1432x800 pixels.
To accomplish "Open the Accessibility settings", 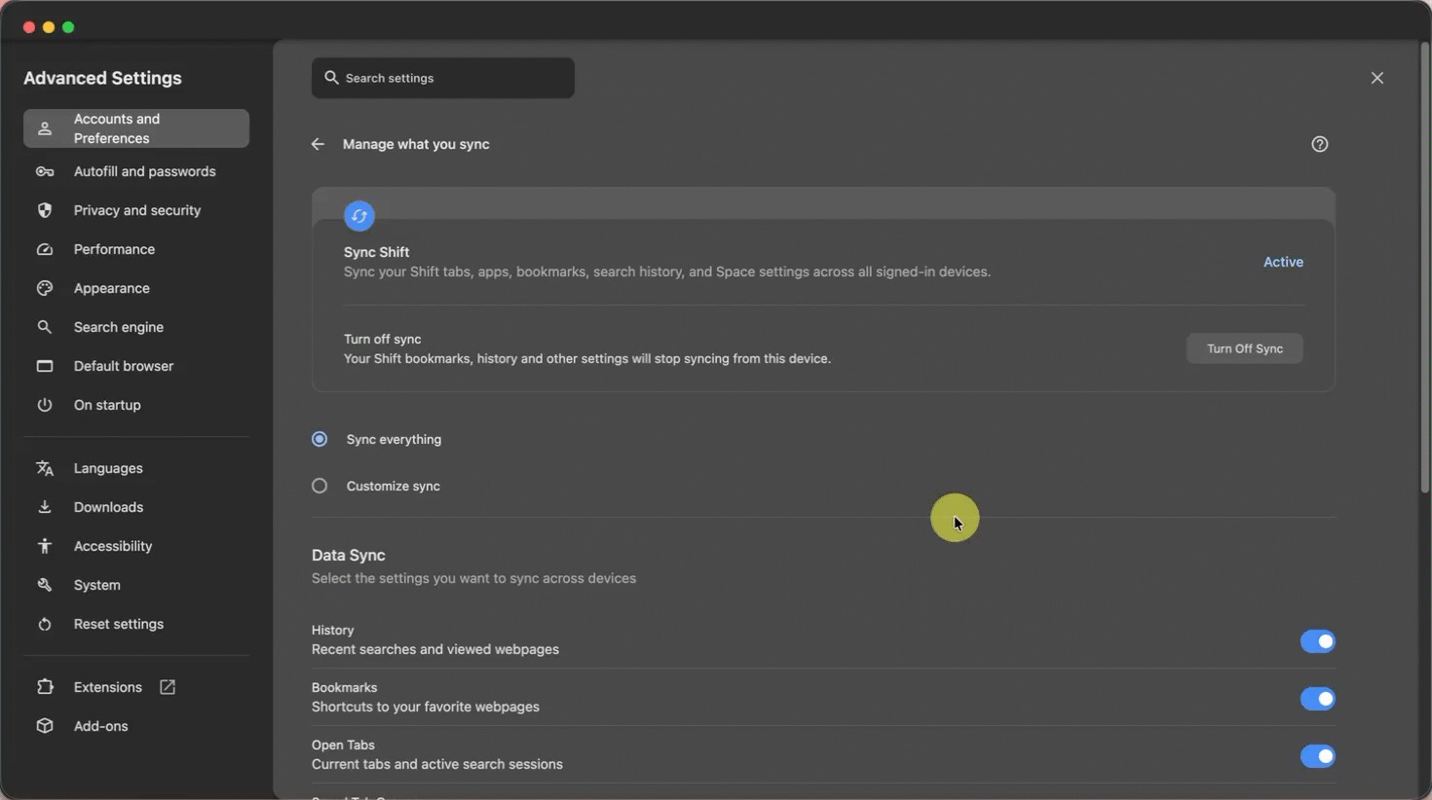I will point(136,546).
